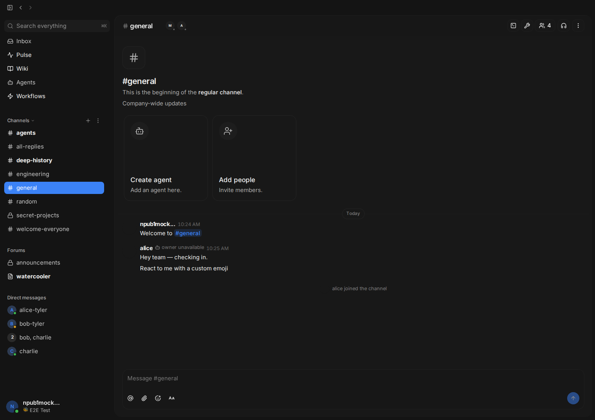Click the large hash channel icon
This screenshot has width=595, height=420.
coord(134,58)
